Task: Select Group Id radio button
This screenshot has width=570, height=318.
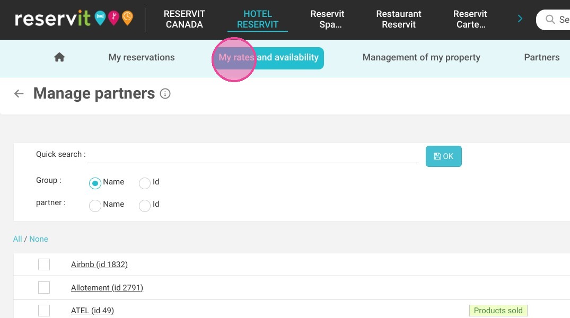Action: pos(145,183)
